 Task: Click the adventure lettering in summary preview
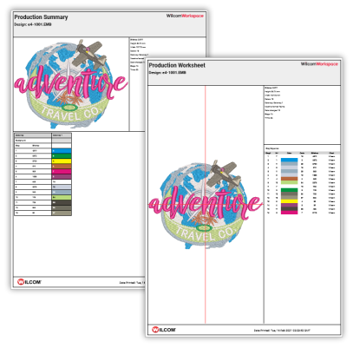point(71,82)
